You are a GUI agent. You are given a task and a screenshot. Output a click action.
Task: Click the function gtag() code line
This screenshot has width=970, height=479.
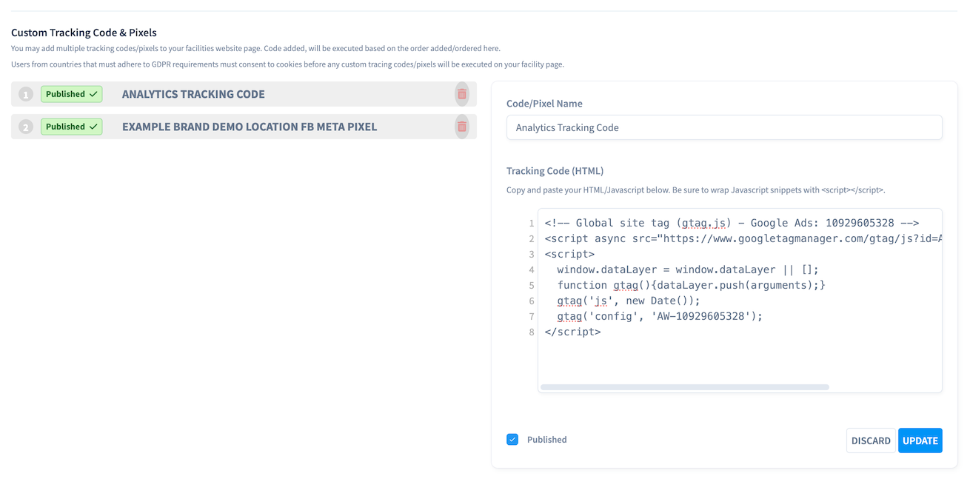(690, 285)
